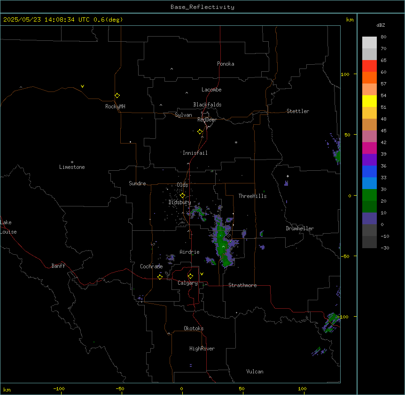Click the 65 value on the dBZ scale
The width and height of the screenshot is (405, 395).
[383, 60]
